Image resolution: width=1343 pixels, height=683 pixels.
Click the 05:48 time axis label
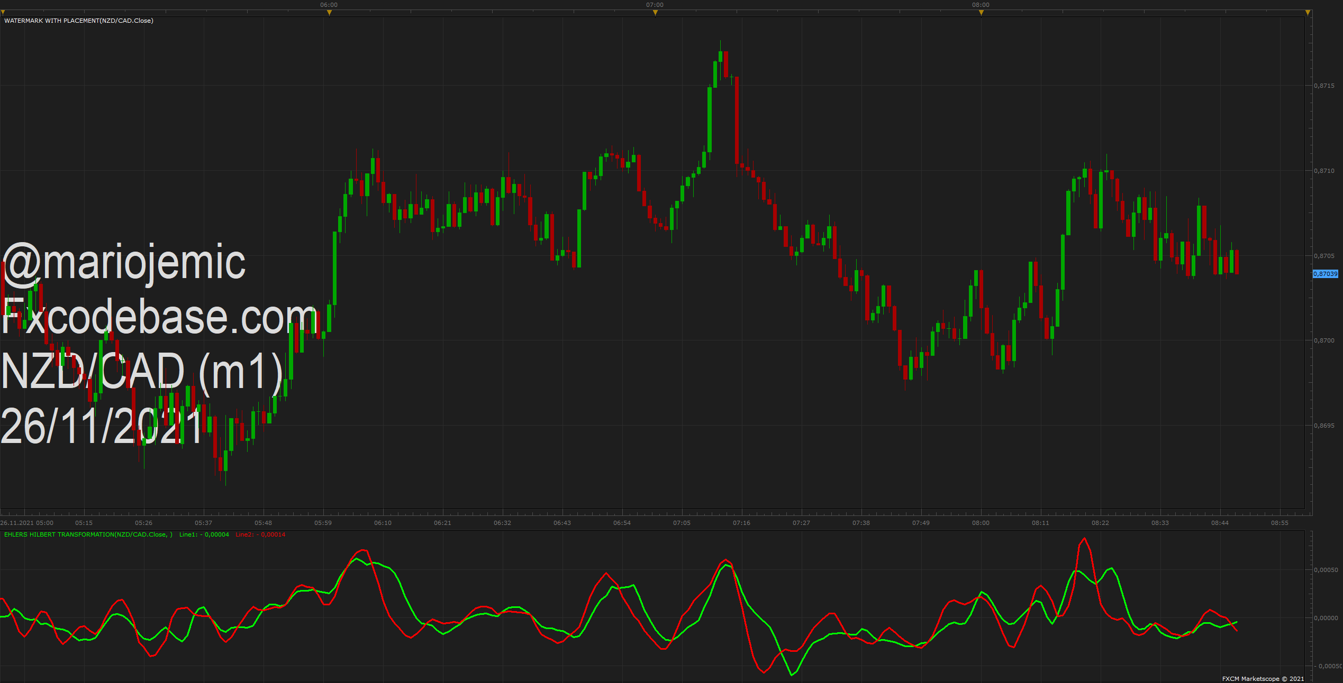click(x=263, y=523)
